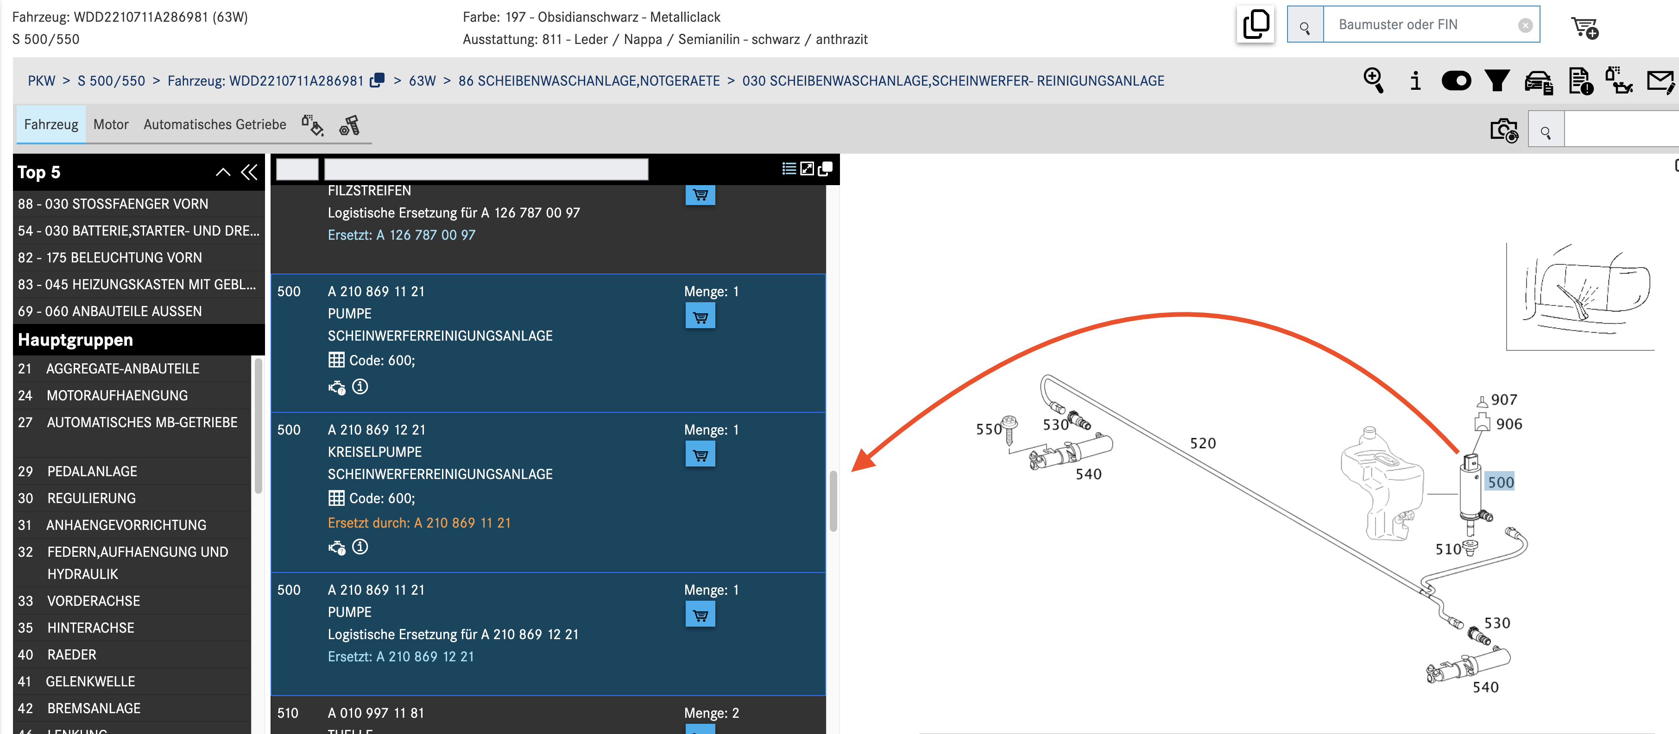Click engine-gear icon under first PUMPE
This screenshot has height=734, width=1679.
click(337, 387)
